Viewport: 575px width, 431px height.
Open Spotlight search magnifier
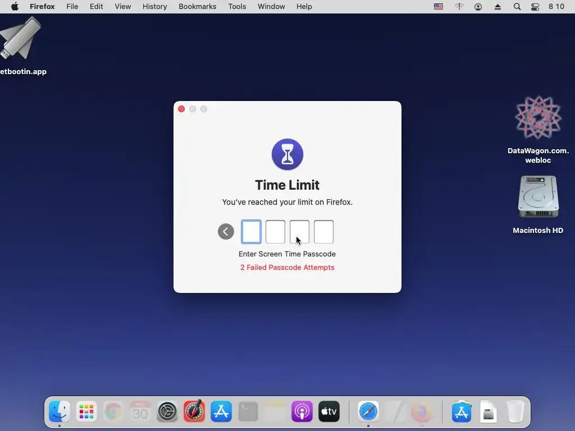(x=517, y=7)
